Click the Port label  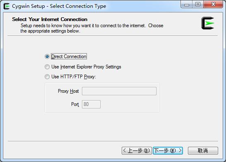tap(75, 104)
